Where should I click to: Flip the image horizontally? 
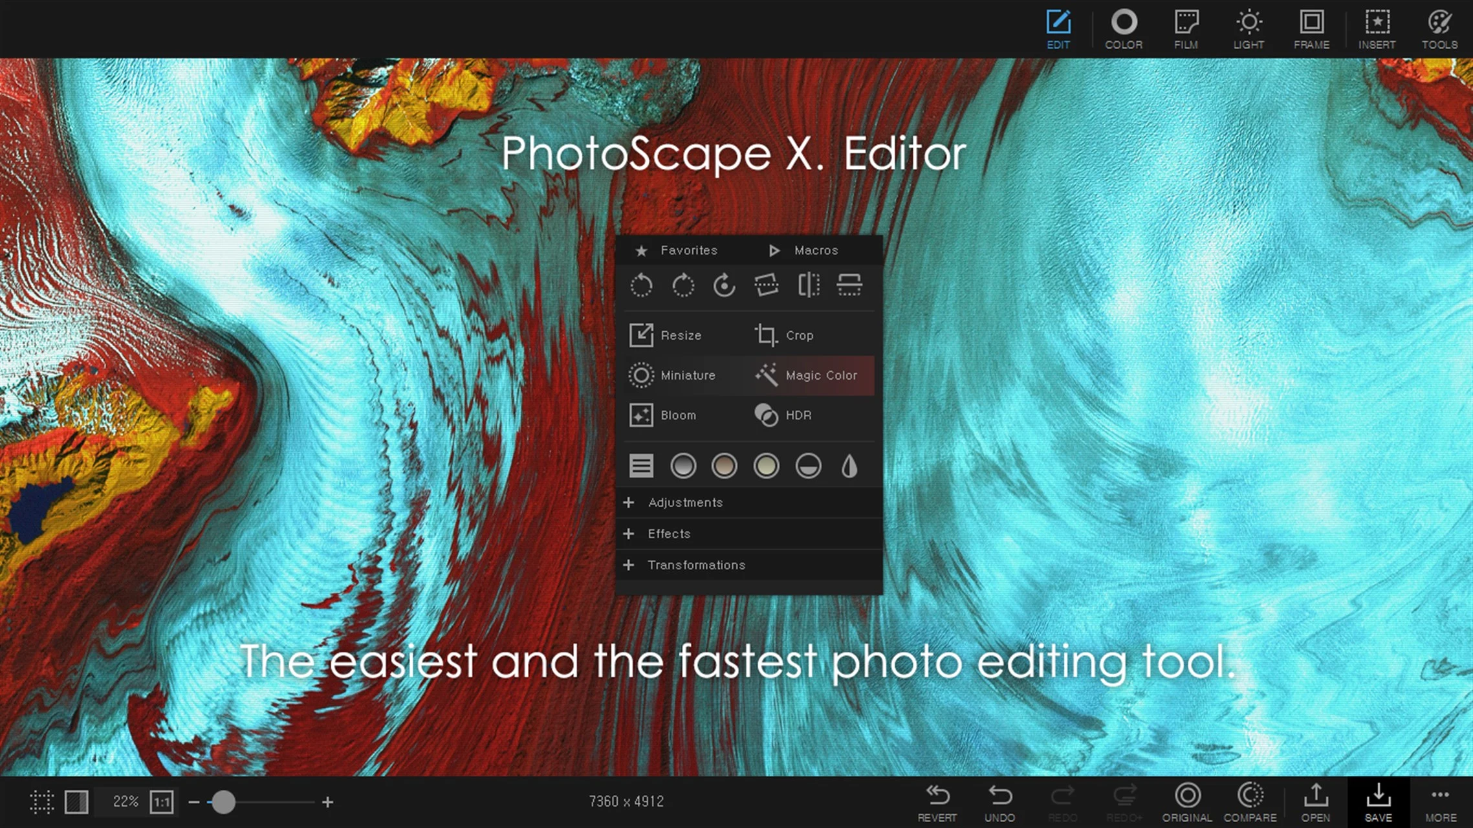coord(808,285)
